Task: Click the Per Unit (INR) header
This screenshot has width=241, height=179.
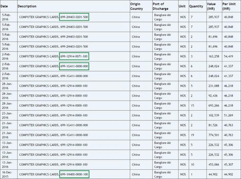Action: (229, 6)
